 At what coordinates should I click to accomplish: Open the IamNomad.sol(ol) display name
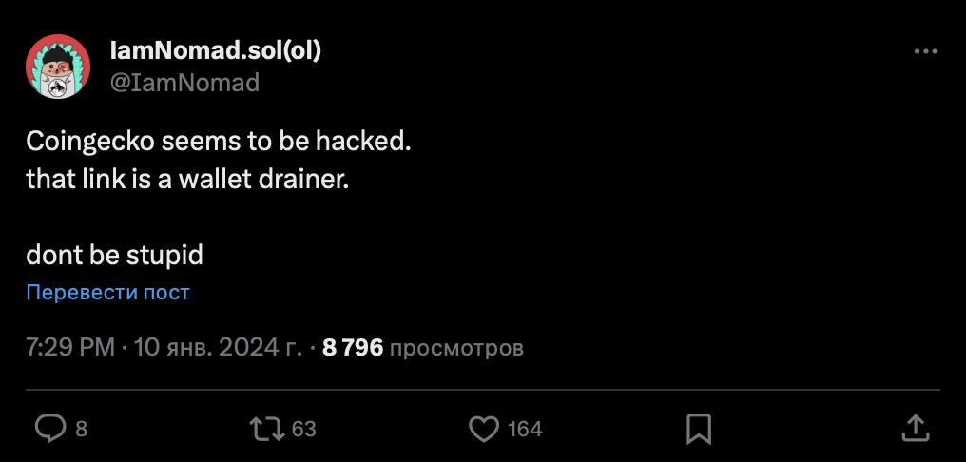[x=216, y=50]
